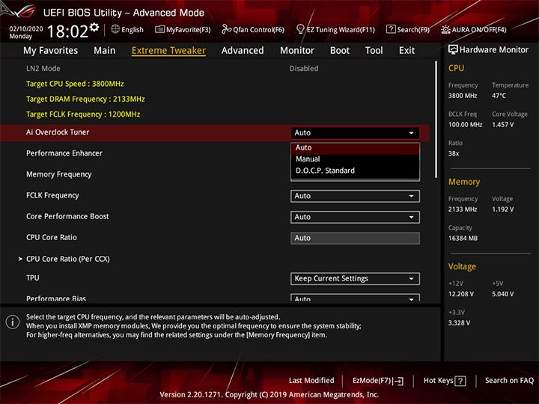Image resolution: width=539 pixels, height=404 pixels.
Task: Switch to My Favorites tab
Action: click(x=51, y=51)
